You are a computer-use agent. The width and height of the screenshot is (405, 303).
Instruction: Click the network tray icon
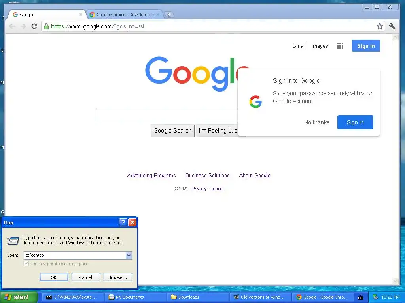click(375, 297)
